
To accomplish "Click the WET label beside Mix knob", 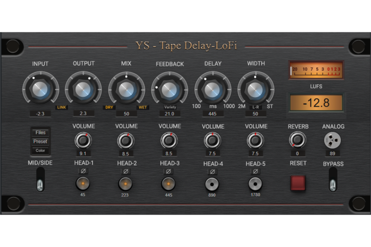I will (142, 107).
